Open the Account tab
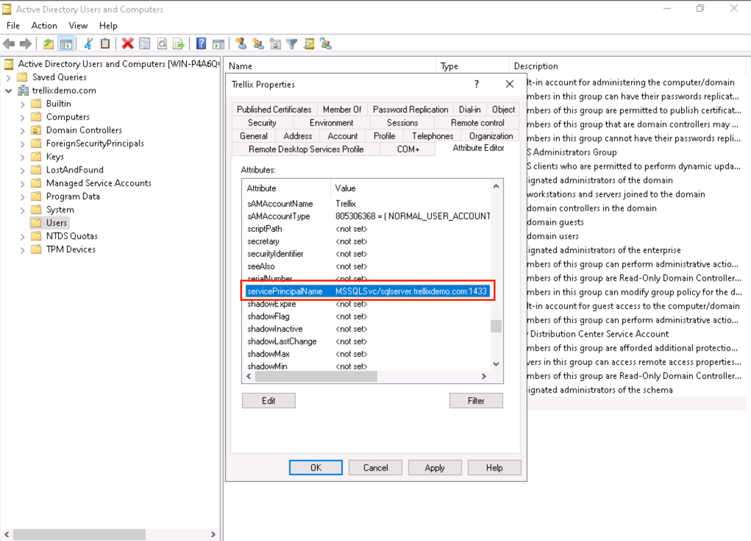Screen dimensions: 751x541 click(x=342, y=136)
